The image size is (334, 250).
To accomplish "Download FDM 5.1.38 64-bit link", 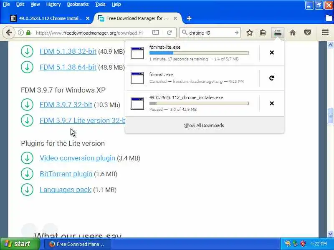I will tap(68, 67).
